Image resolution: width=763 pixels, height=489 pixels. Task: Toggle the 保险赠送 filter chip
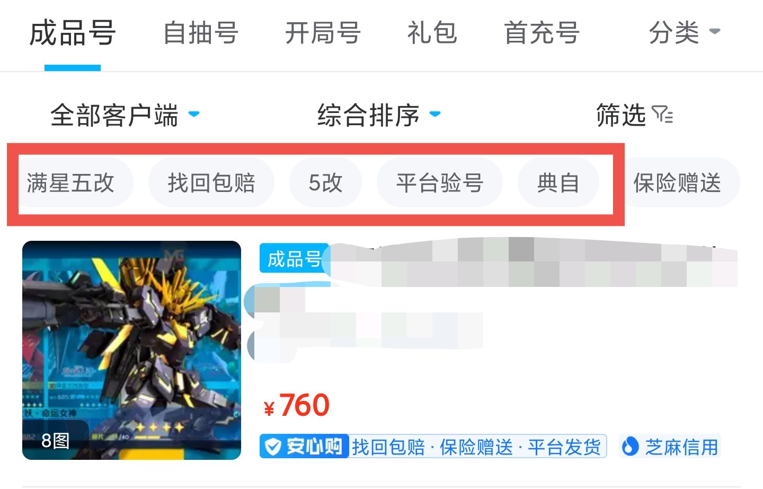677,183
